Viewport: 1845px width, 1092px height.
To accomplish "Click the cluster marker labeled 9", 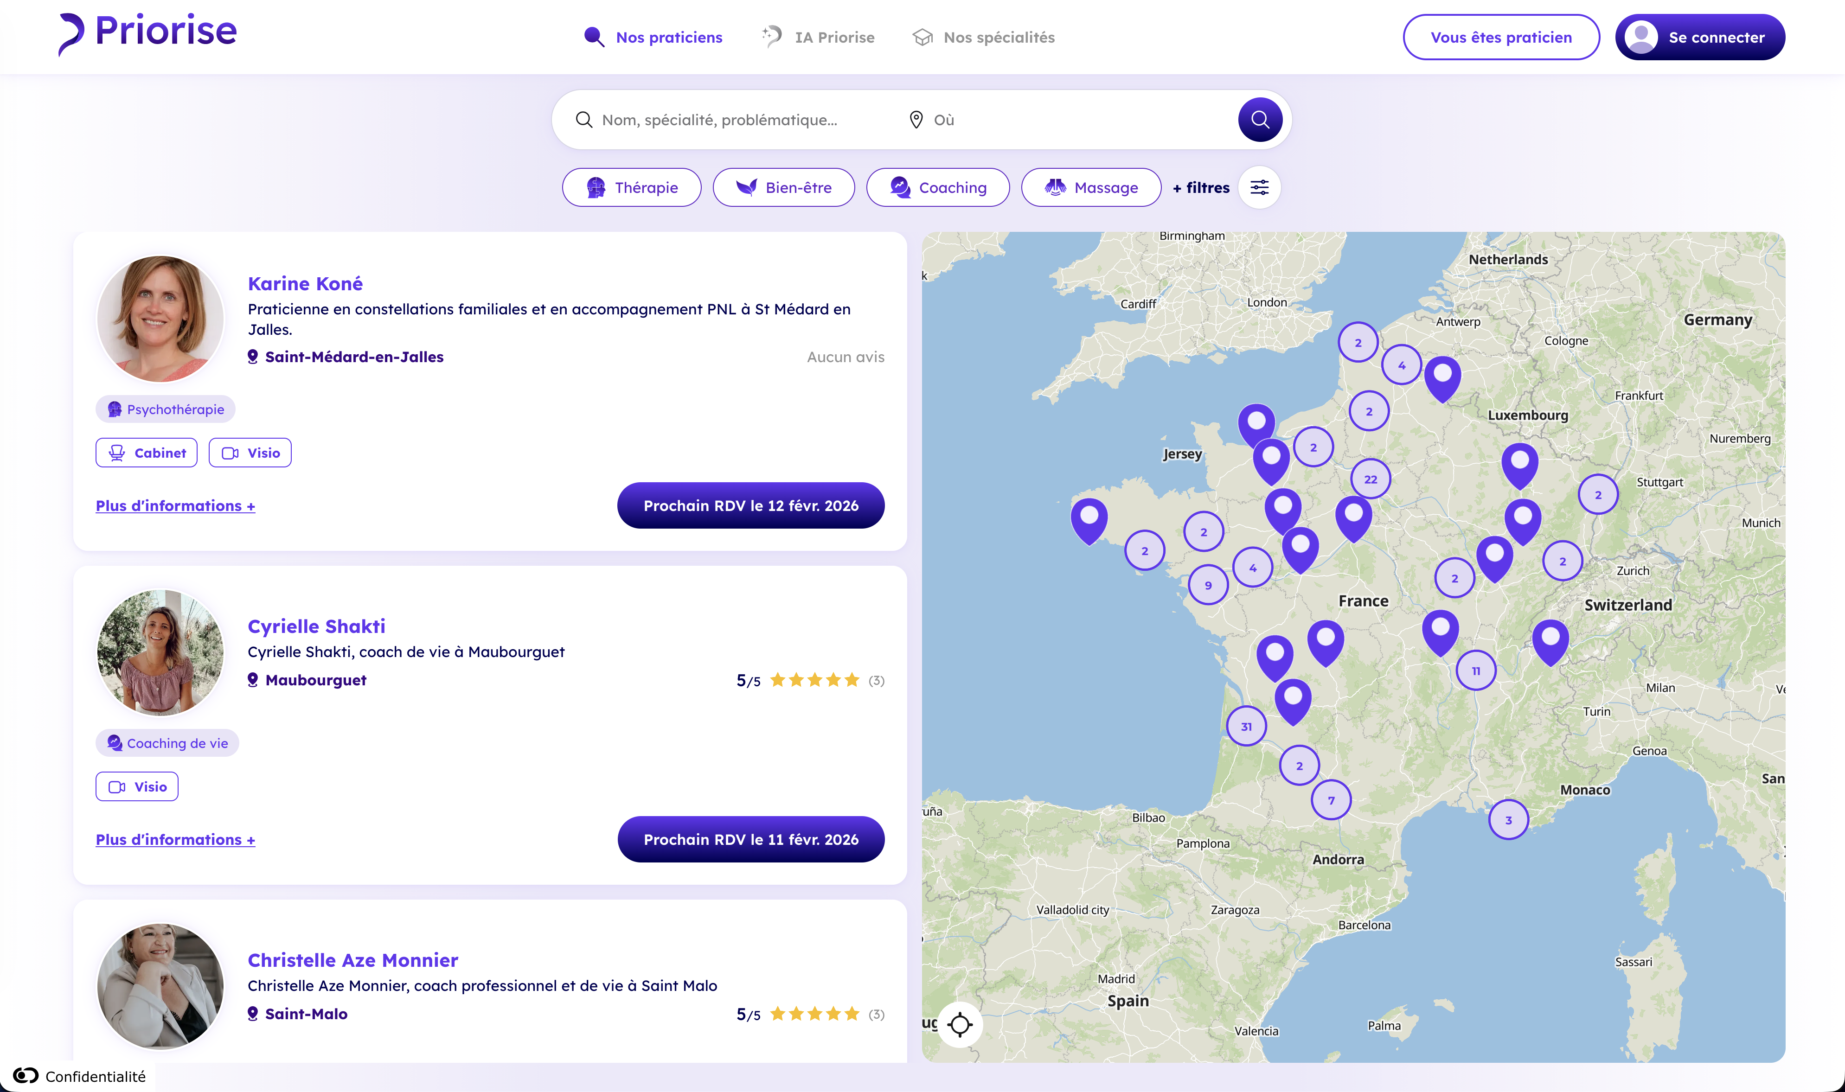I will pos(1208,585).
